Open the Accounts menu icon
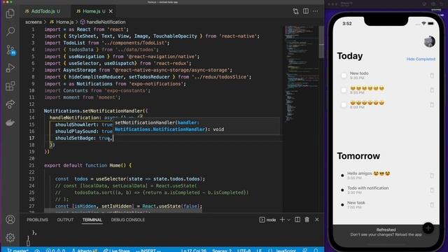448x252 pixels. pyautogui.click(x=10, y=219)
